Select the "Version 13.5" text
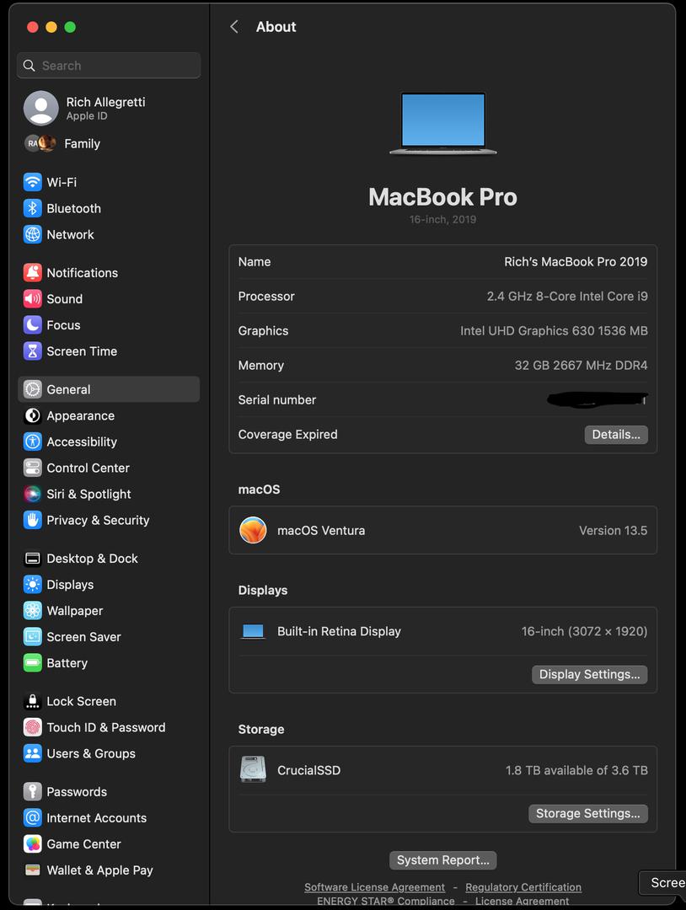Image resolution: width=686 pixels, height=910 pixels. pyautogui.click(x=613, y=531)
